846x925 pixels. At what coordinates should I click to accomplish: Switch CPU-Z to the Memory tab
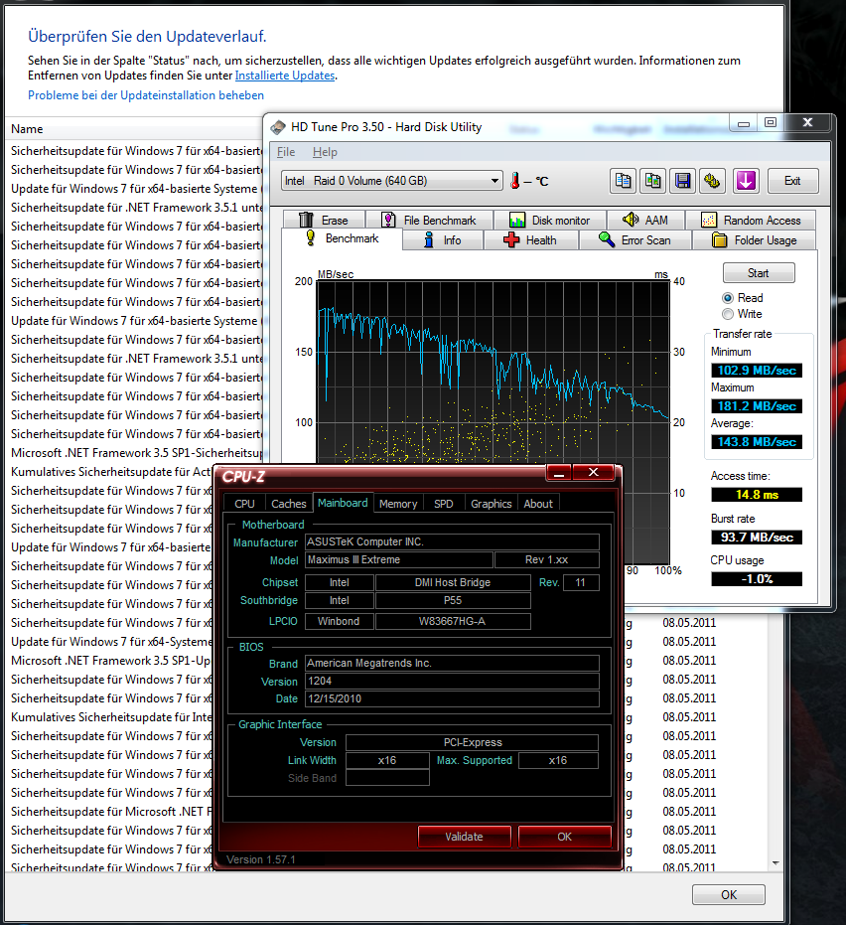[x=397, y=504]
